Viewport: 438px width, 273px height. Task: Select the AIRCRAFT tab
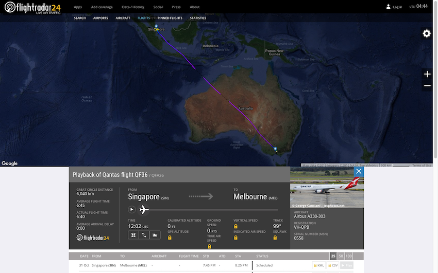point(123,18)
